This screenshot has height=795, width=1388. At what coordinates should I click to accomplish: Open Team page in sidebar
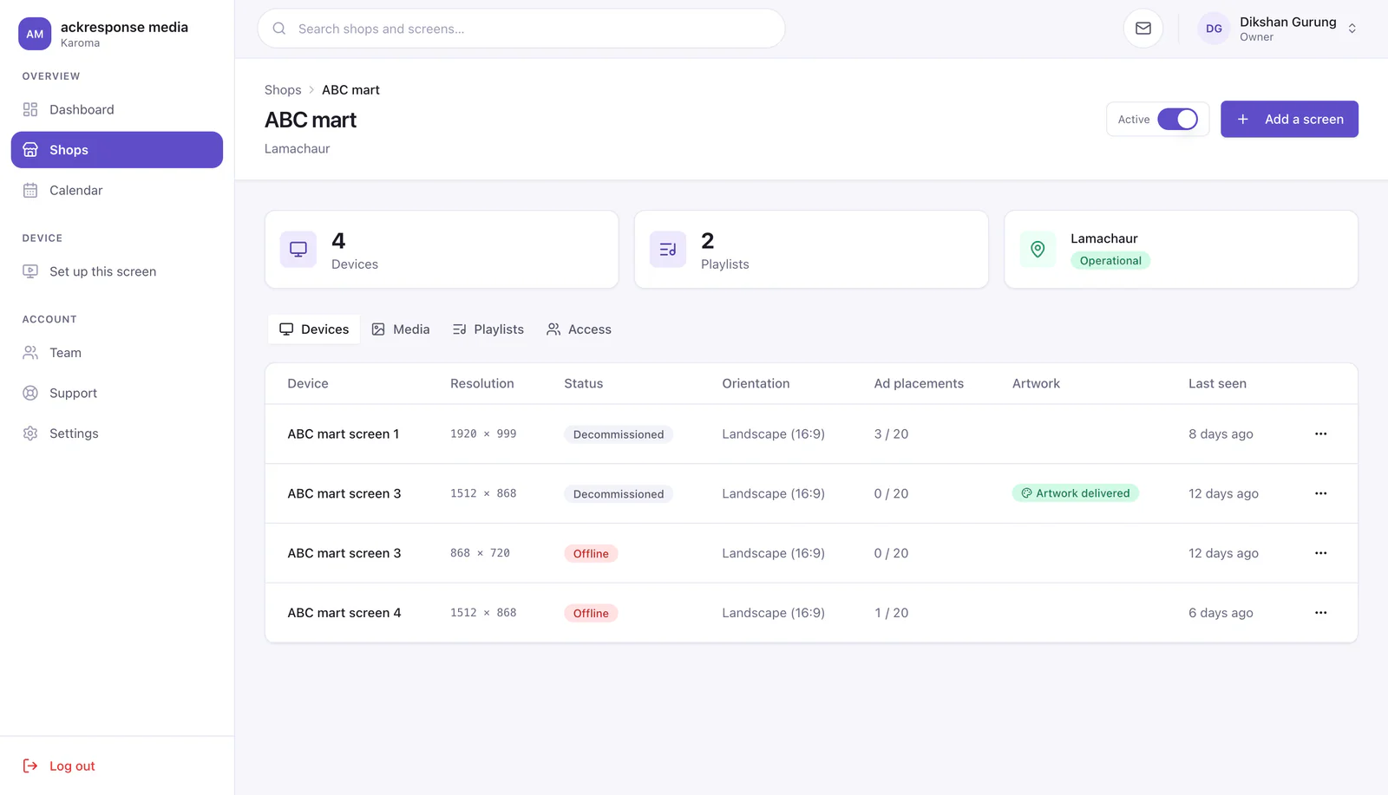[117, 353]
